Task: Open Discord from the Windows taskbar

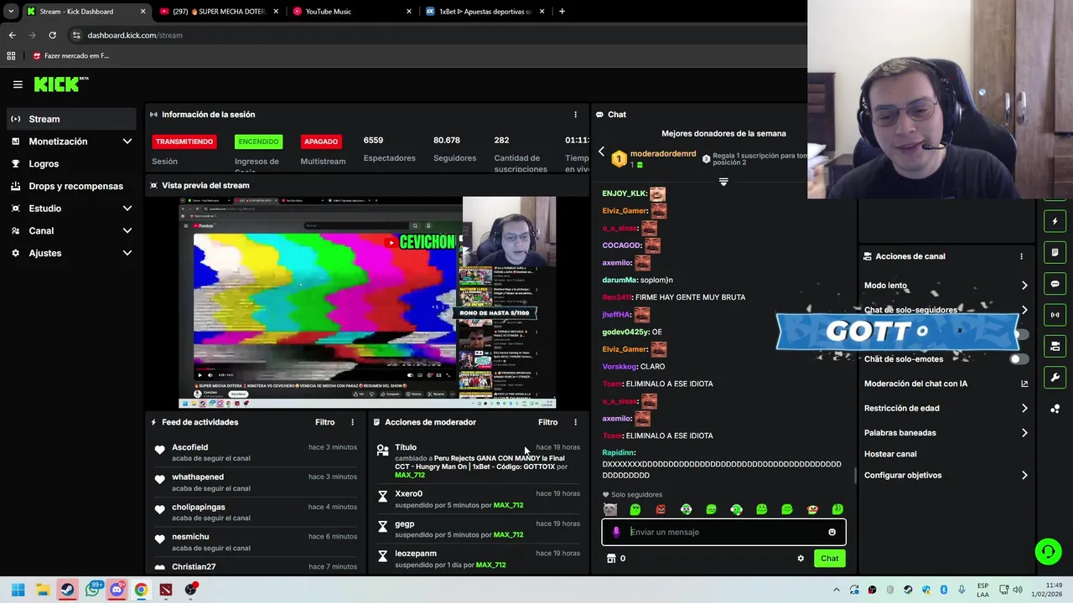Action: coord(117,590)
